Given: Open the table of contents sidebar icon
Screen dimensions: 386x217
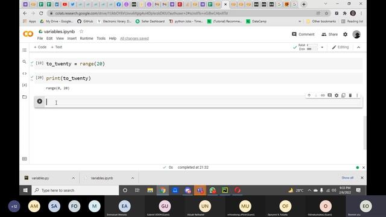Looking at the screenshot, I should (x=24, y=50).
